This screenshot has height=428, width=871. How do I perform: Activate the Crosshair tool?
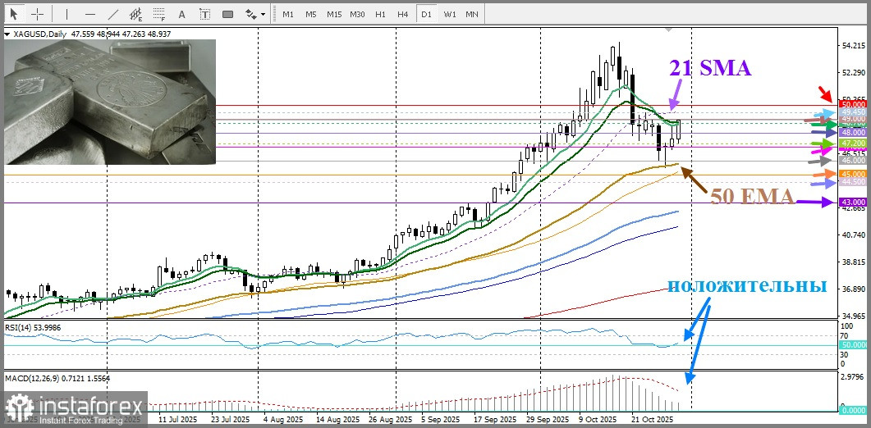37,14
